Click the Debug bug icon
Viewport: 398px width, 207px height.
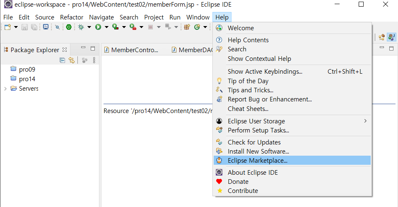(81, 27)
